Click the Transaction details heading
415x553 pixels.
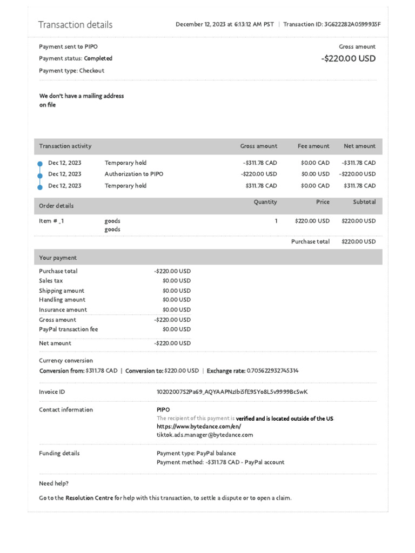point(75,25)
